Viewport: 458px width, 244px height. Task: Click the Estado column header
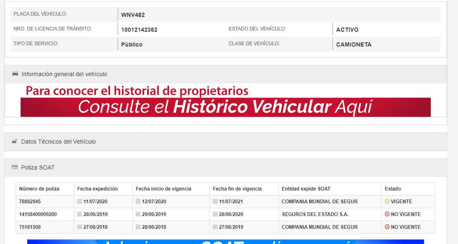pyautogui.click(x=392, y=189)
